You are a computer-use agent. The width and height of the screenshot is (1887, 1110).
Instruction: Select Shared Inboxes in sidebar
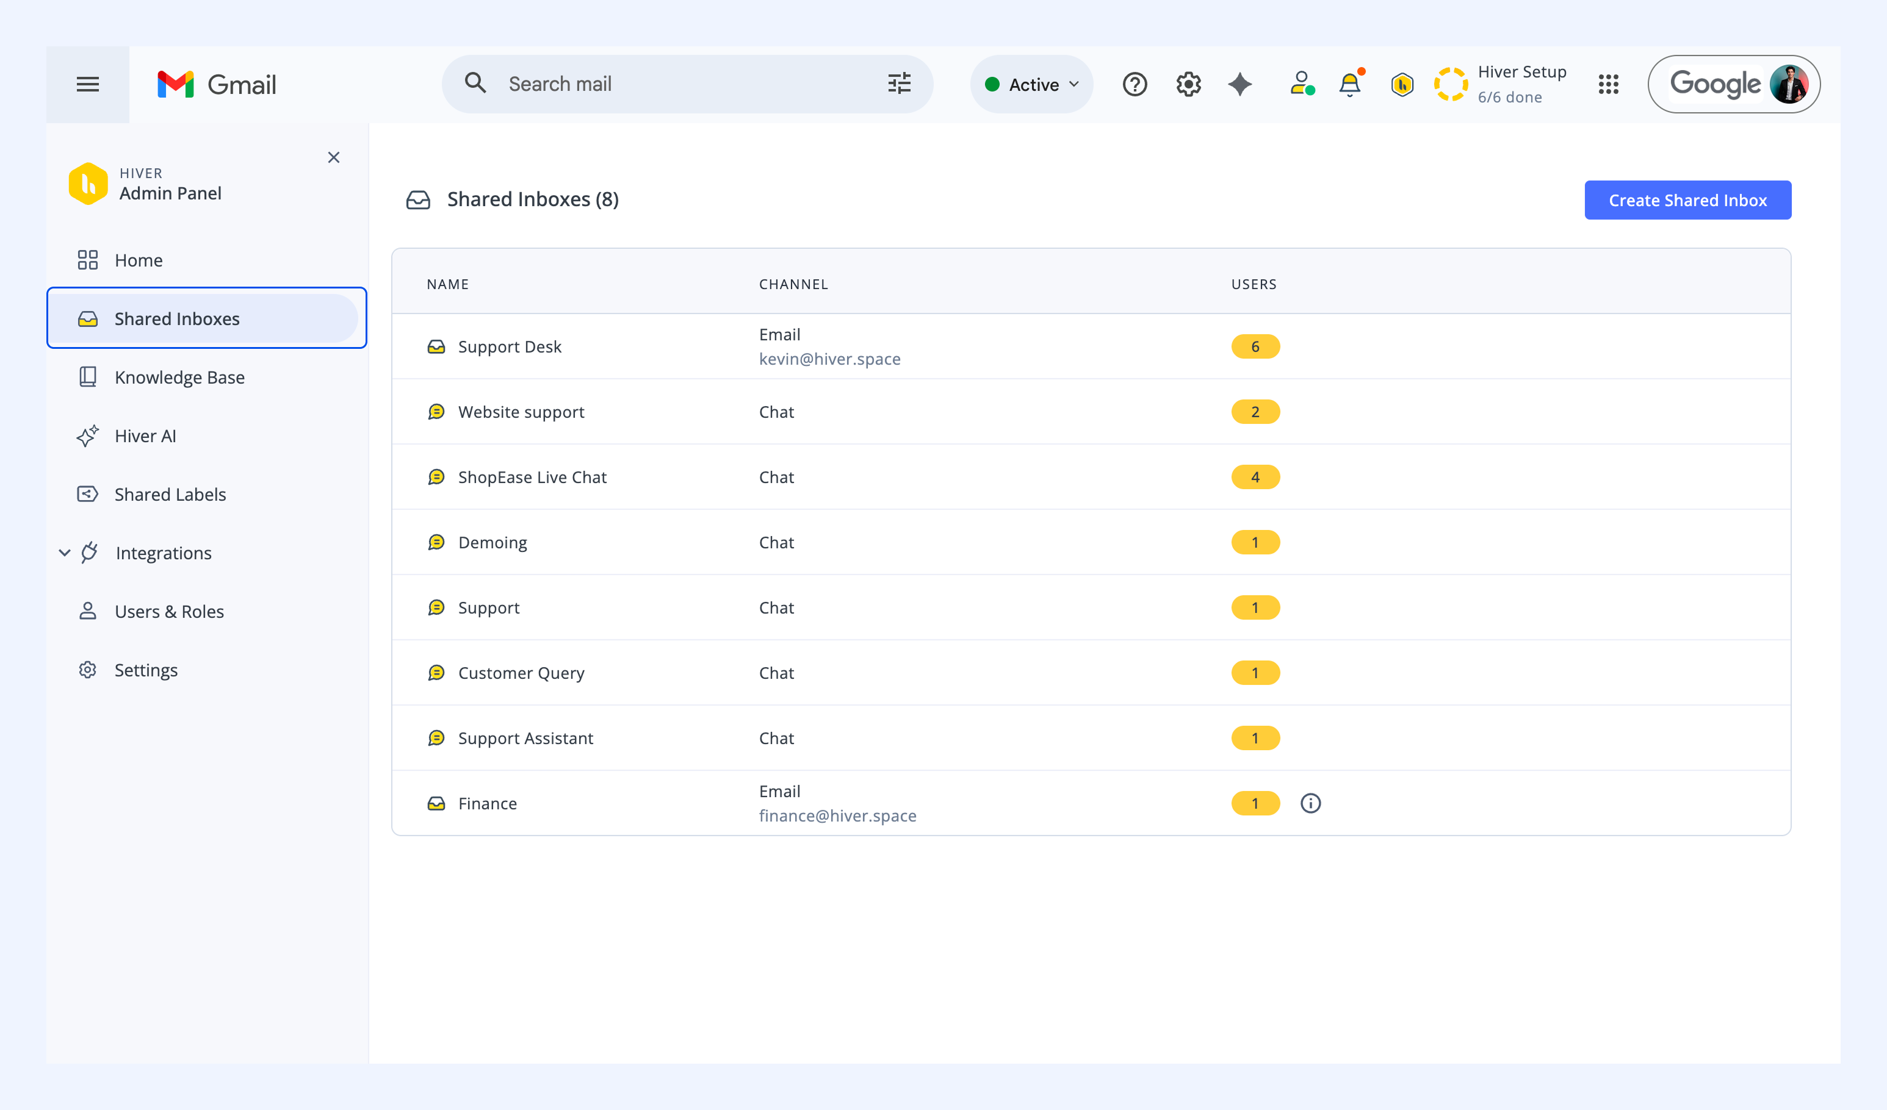pos(203,319)
